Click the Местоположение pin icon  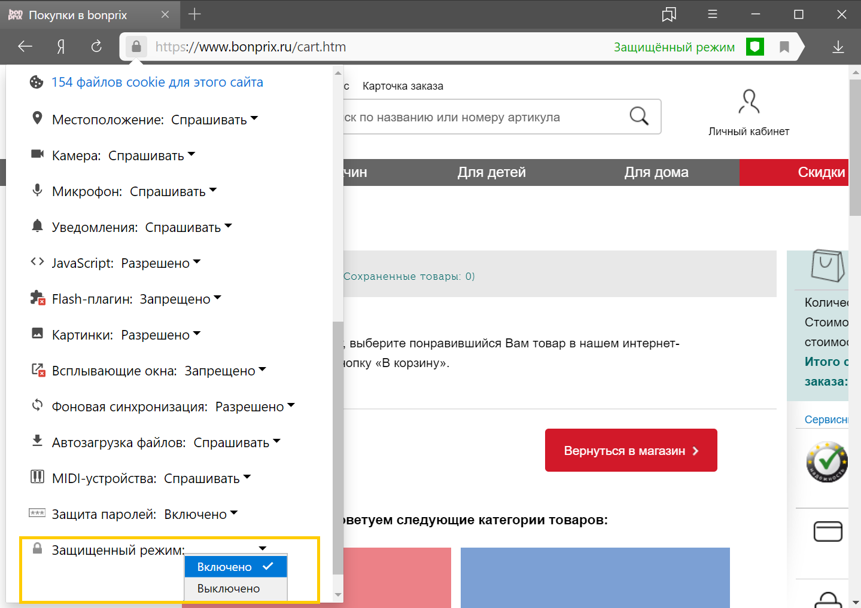tap(37, 118)
